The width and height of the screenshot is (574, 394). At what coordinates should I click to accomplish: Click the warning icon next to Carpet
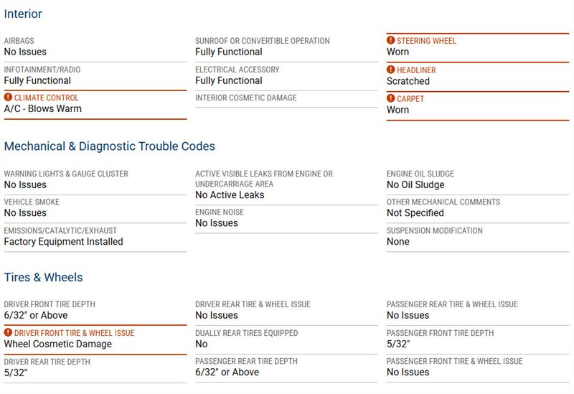point(391,99)
